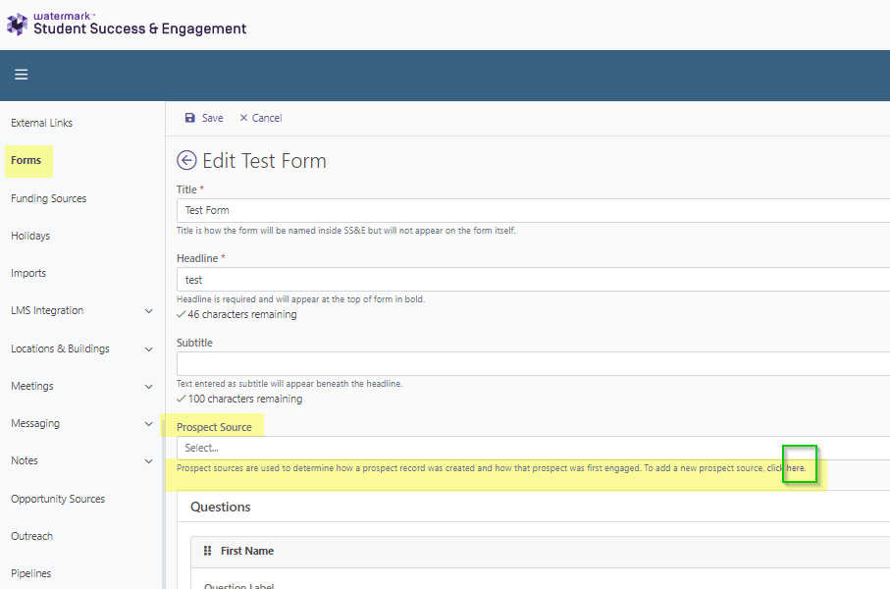
Task: Click the Save floppy disk icon
Action: (190, 118)
